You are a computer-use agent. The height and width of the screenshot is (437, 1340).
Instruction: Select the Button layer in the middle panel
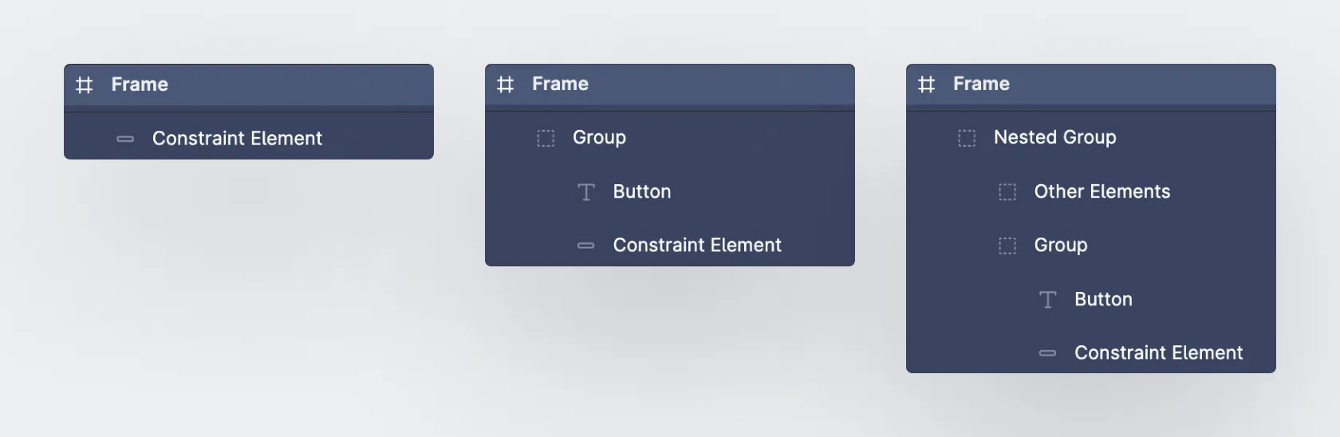(x=642, y=191)
